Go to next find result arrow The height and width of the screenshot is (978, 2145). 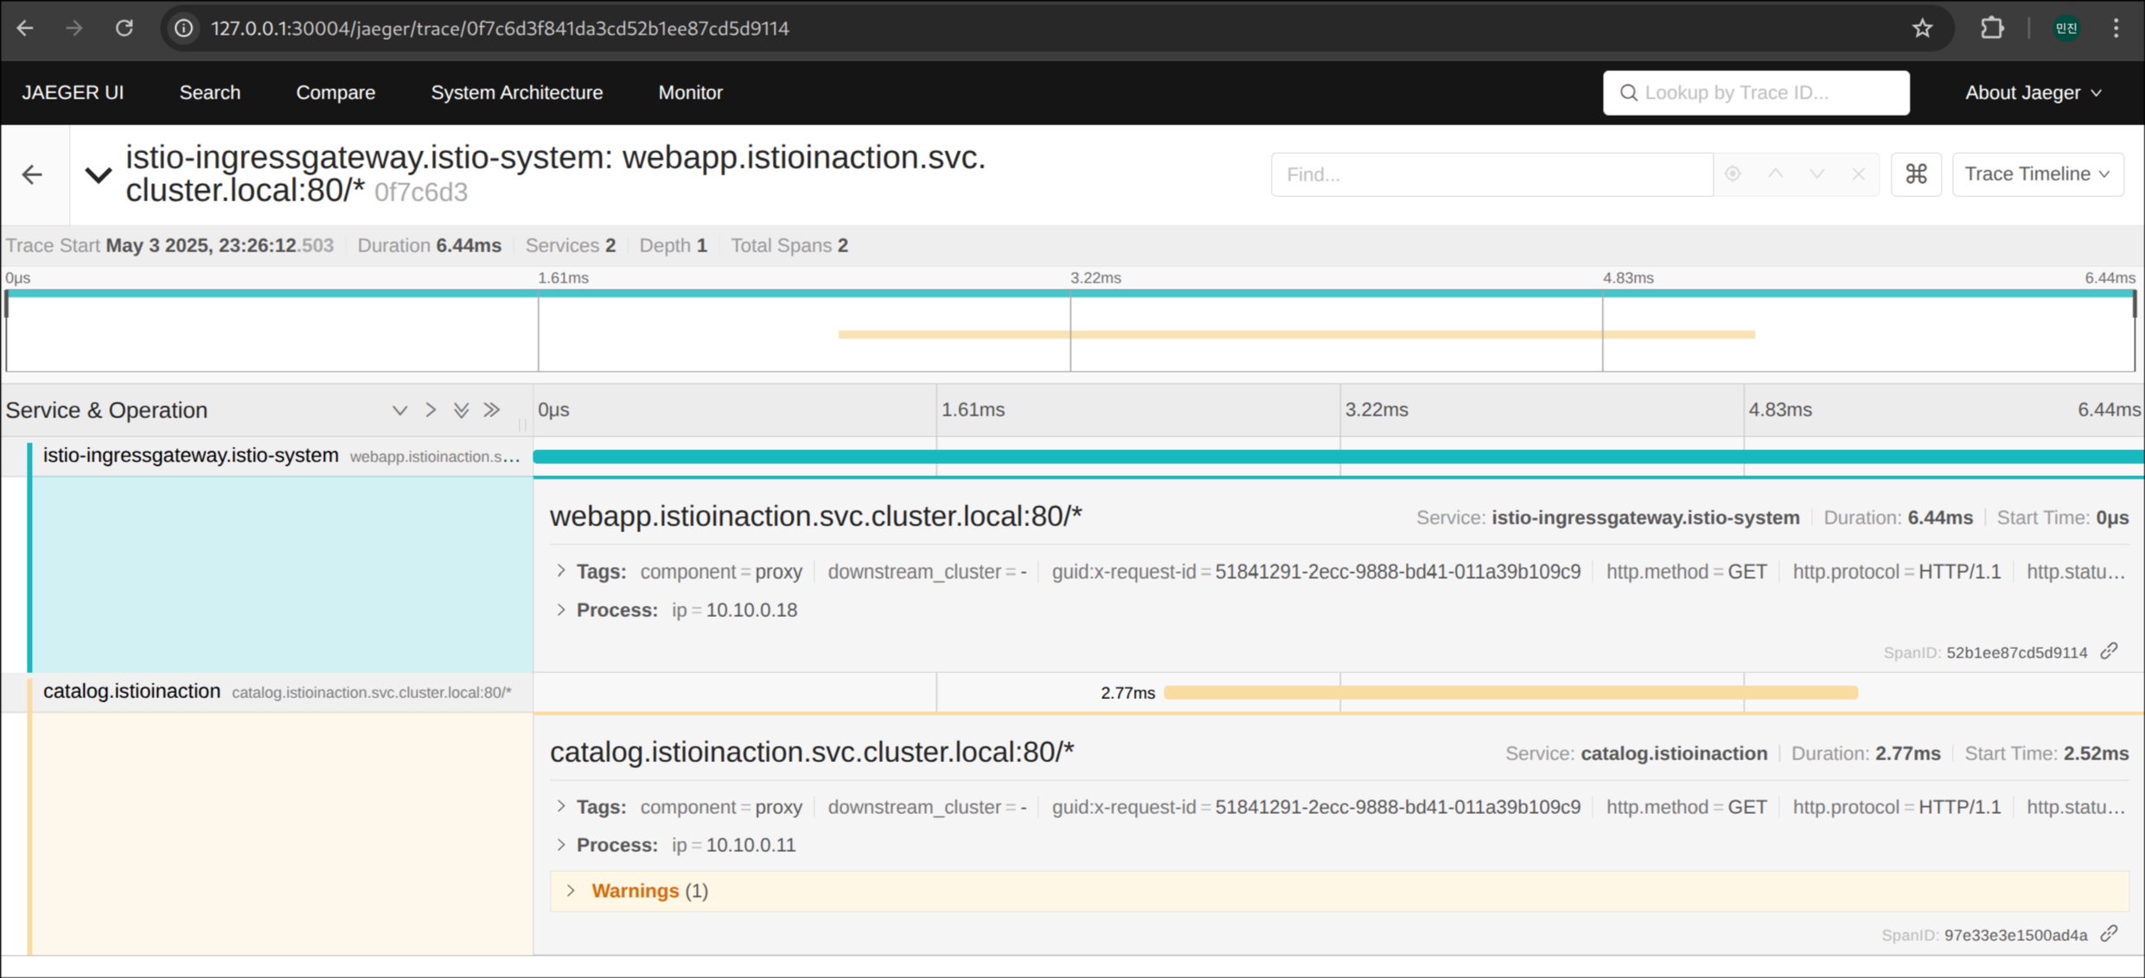coord(1816,174)
